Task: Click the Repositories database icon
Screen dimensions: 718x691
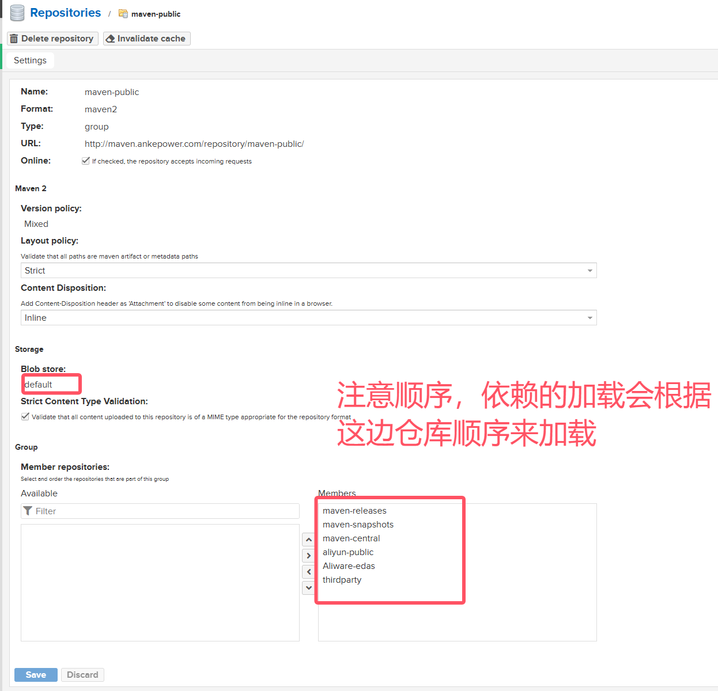Action: click(17, 13)
